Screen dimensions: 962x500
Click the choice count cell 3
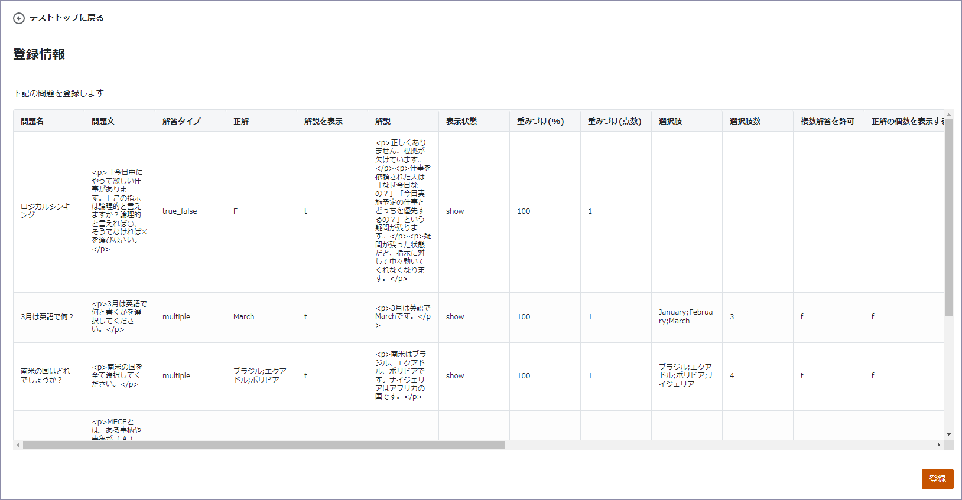click(x=758, y=317)
